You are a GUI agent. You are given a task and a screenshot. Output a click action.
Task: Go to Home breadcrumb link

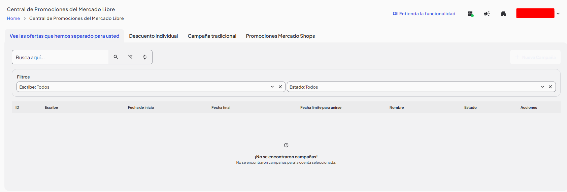point(13,19)
